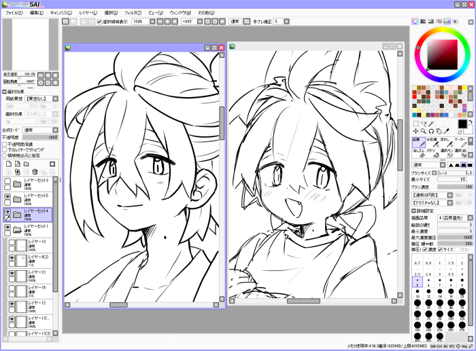The height and width of the screenshot is (351, 476).
Task: Create a new layer set folder icon
Action: (x=27, y=164)
